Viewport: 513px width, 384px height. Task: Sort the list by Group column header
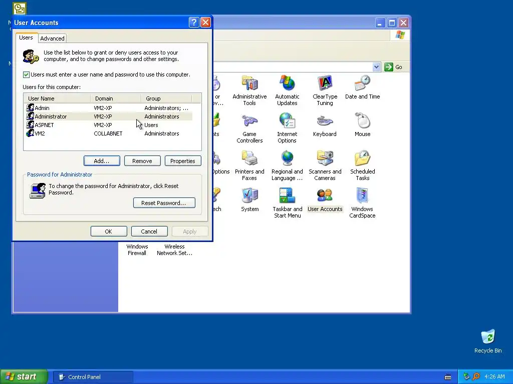[166, 98]
